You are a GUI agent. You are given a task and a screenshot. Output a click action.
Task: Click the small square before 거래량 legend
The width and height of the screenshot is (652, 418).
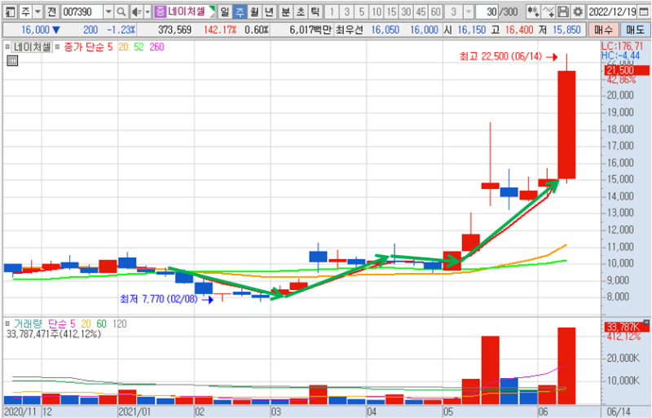click(x=7, y=323)
